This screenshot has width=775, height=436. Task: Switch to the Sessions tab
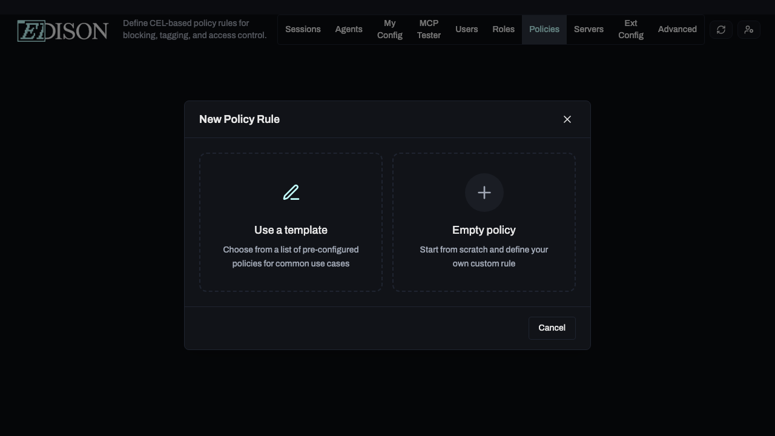coord(303,29)
